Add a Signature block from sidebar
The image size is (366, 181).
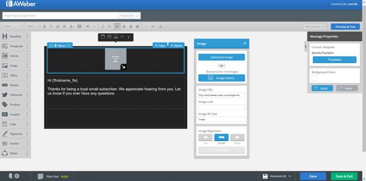coord(15,134)
